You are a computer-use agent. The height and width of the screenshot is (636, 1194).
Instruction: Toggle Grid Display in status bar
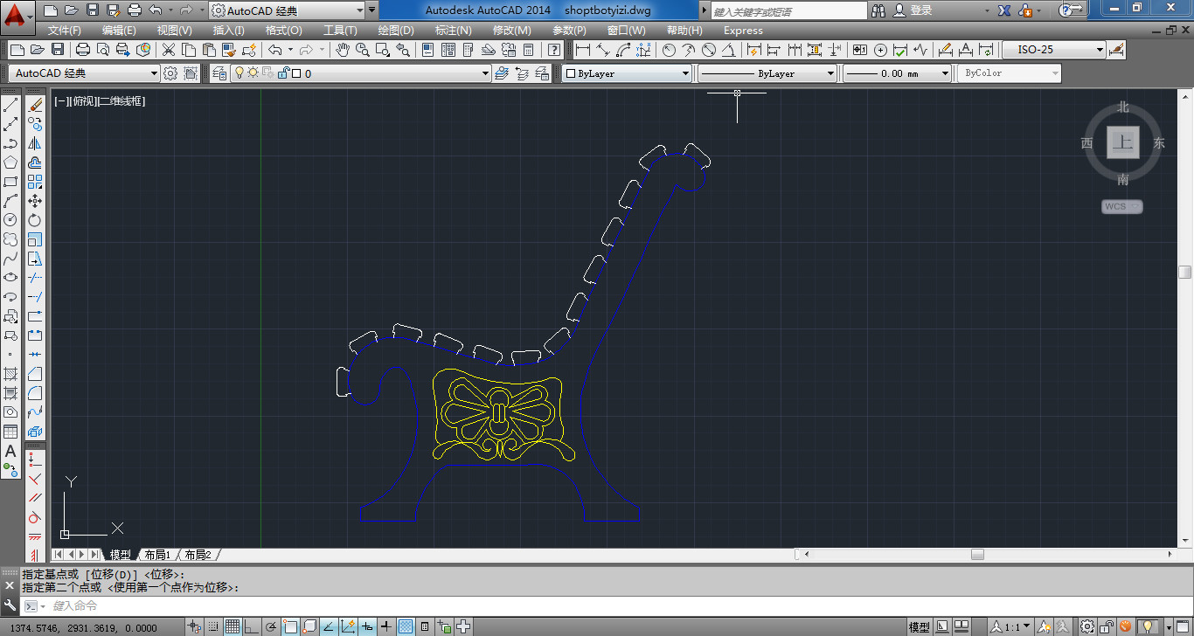pyautogui.click(x=233, y=626)
